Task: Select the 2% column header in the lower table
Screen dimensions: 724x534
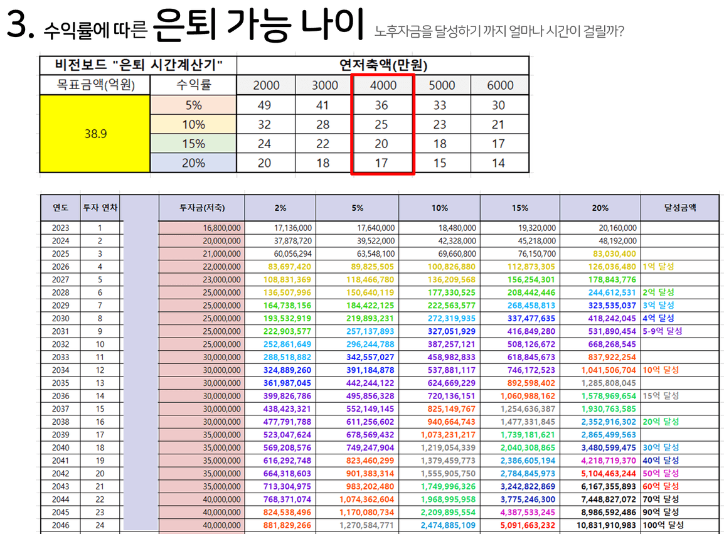Action: click(x=280, y=208)
